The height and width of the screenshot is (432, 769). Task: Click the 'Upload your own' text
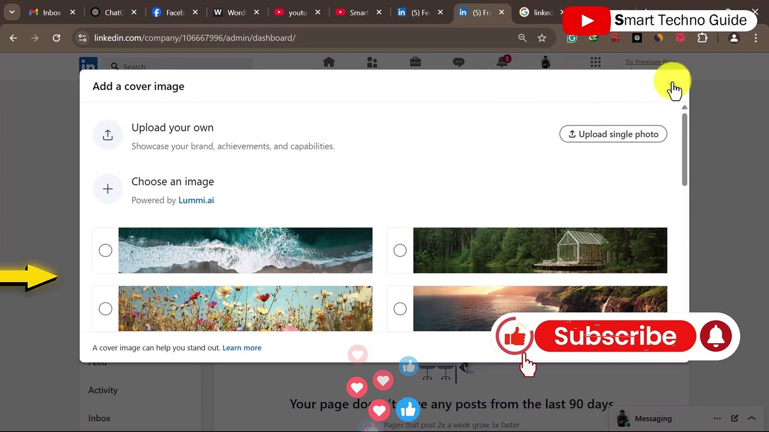pyautogui.click(x=172, y=128)
